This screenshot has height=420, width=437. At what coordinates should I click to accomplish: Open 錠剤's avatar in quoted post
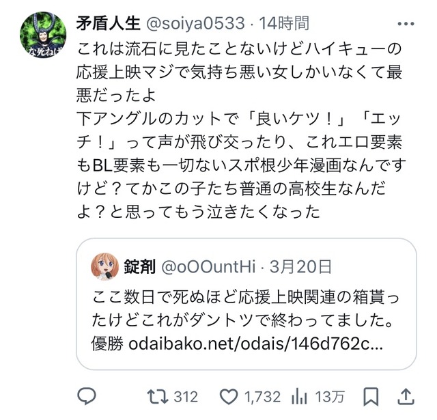(104, 266)
